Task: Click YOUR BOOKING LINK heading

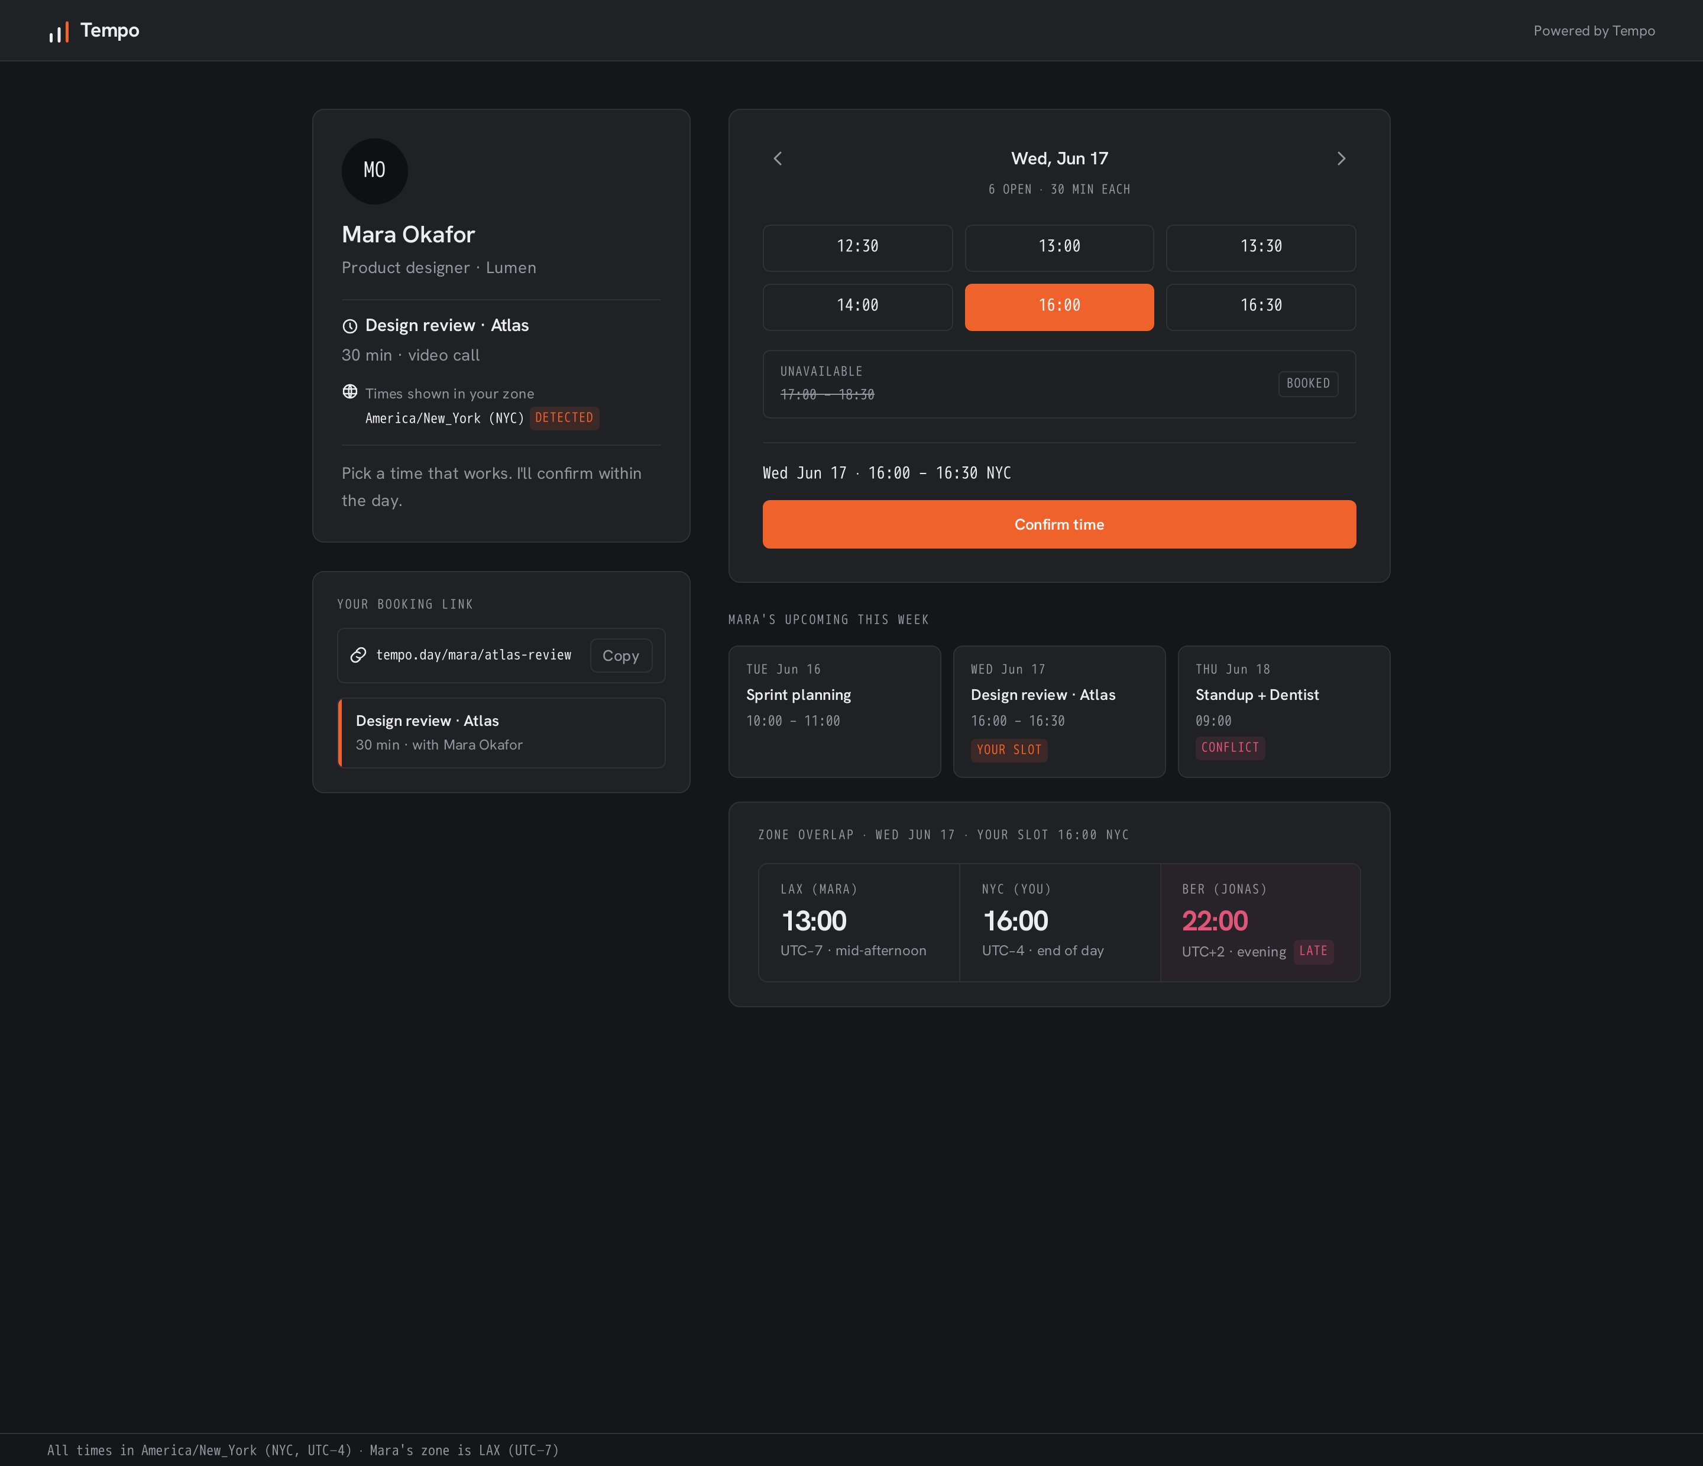Action: point(405,604)
